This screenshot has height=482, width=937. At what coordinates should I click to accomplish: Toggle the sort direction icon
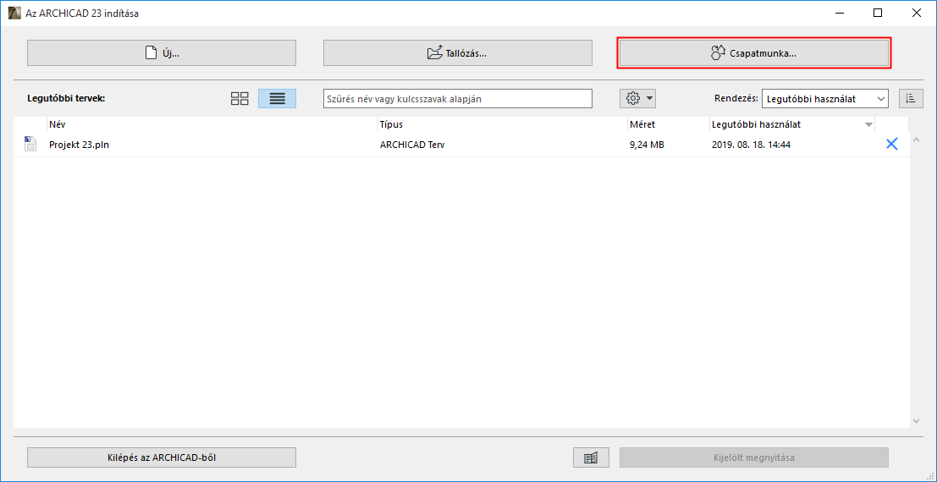[x=911, y=99]
